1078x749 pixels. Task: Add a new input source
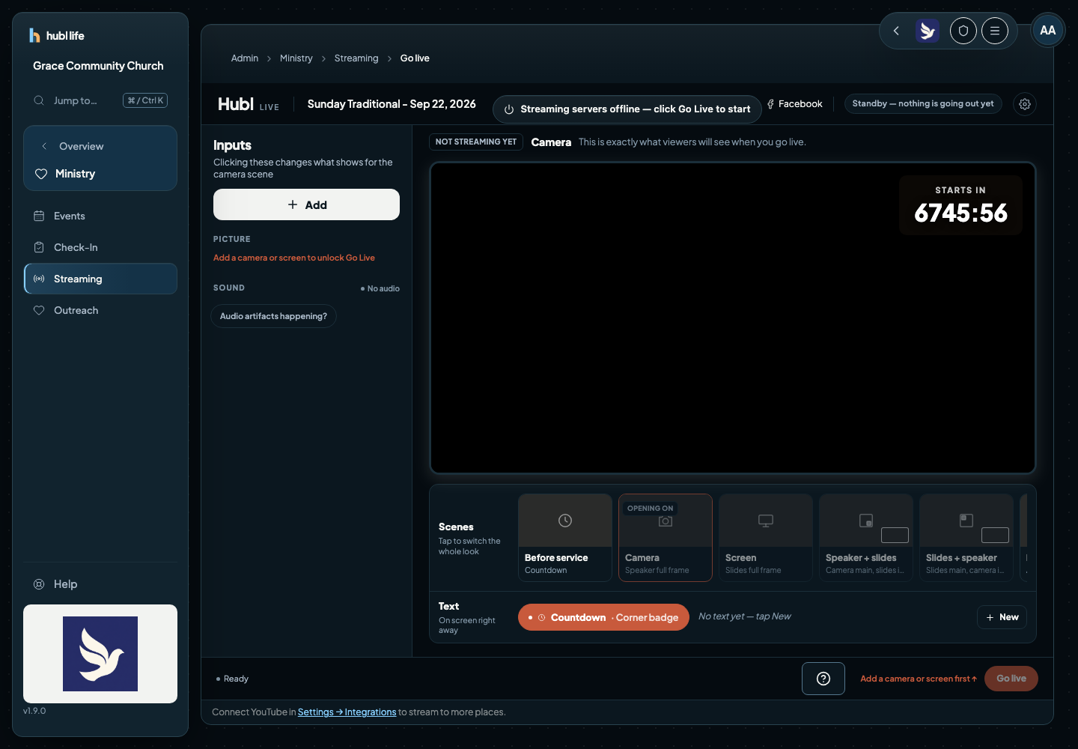click(x=306, y=204)
